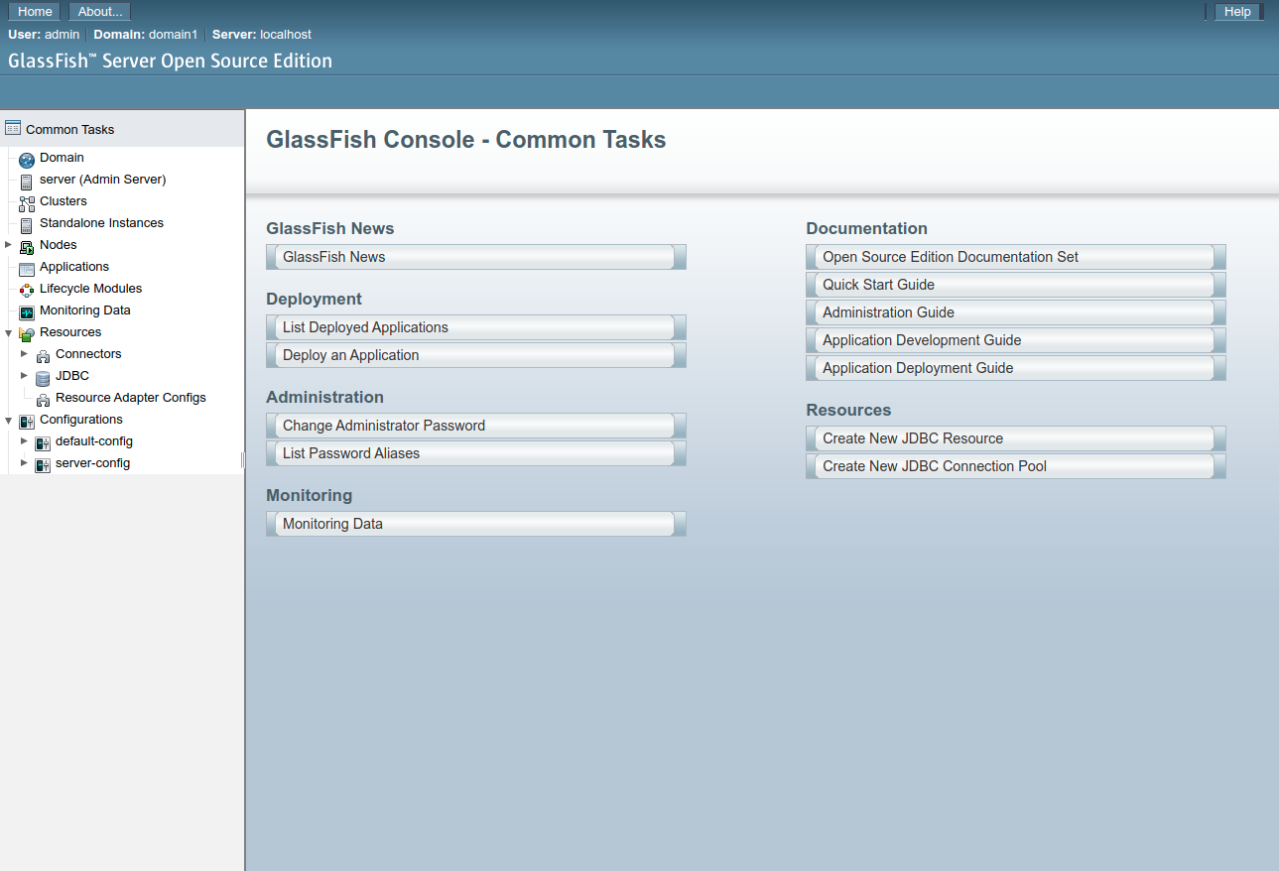Select server-config tree label
1279x871 pixels.
[x=92, y=462]
